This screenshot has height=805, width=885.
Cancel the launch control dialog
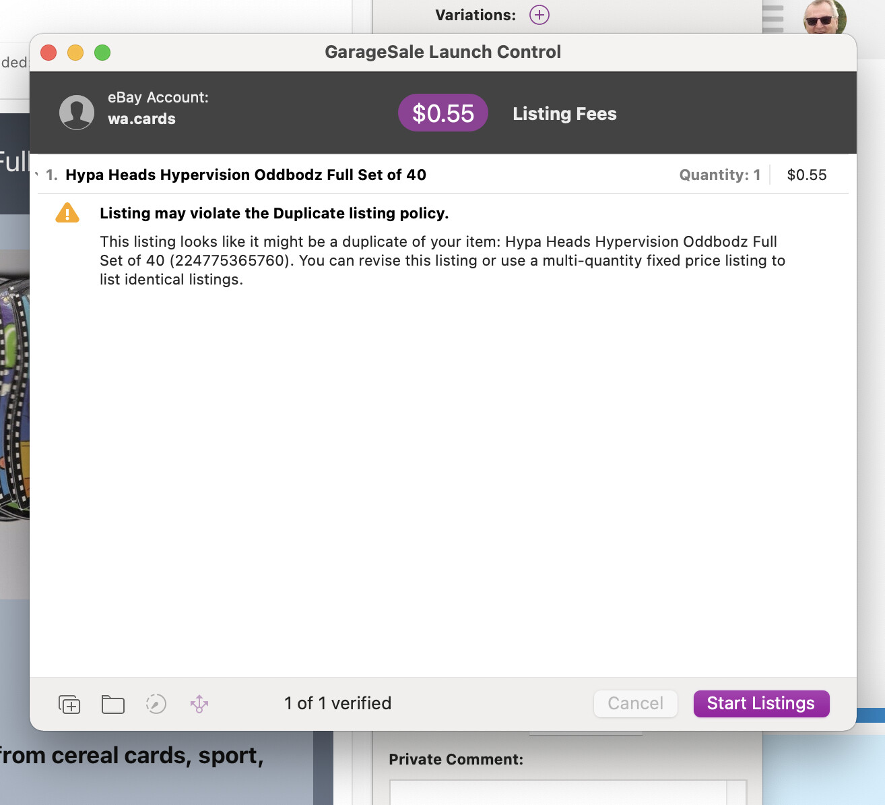635,703
